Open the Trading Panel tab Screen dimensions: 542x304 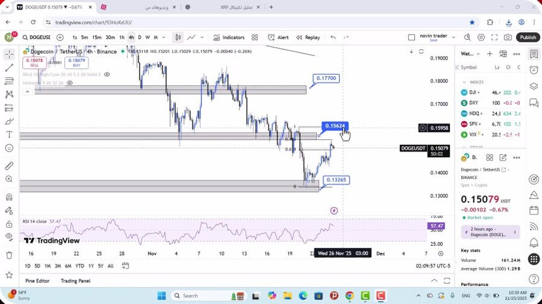pyautogui.click(x=75, y=281)
